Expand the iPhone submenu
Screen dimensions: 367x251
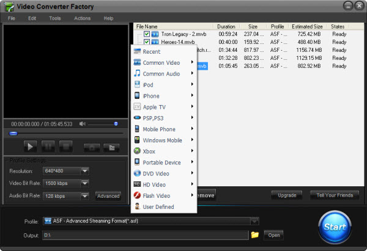pos(192,95)
